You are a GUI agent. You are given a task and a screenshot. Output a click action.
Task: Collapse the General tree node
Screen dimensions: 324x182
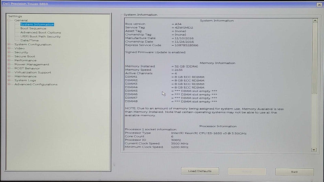(x=9, y=20)
